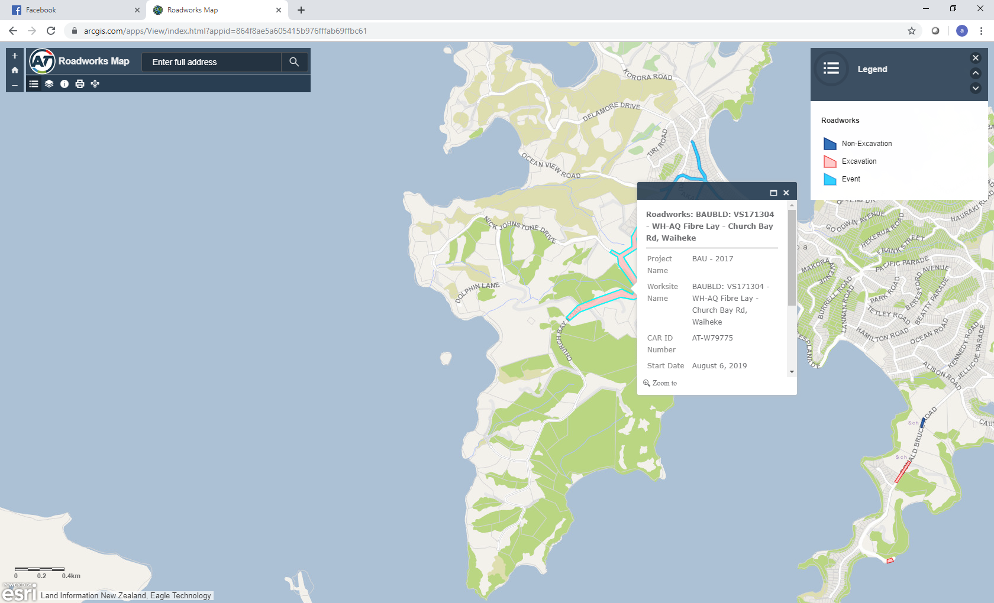Show the info details icon
The height and width of the screenshot is (603, 994).
(64, 84)
